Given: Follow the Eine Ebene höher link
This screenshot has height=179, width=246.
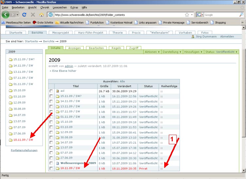Looking at the screenshot, I should click(64, 71).
